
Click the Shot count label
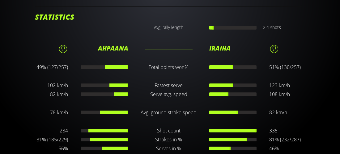(168, 131)
